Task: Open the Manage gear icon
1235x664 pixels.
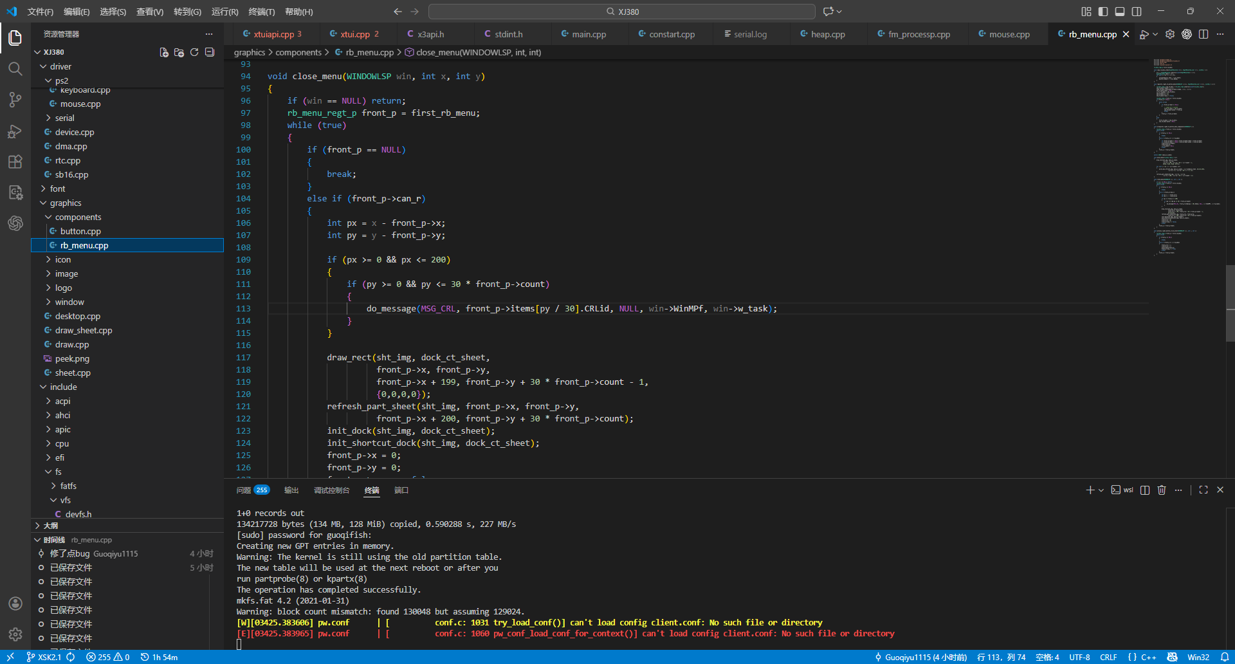Action: click(x=15, y=634)
